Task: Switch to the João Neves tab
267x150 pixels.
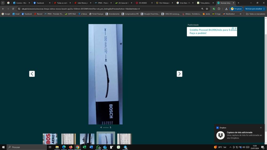Action: (x=83, y=3)
